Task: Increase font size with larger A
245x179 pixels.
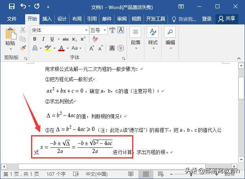Action: coord(92,48)
